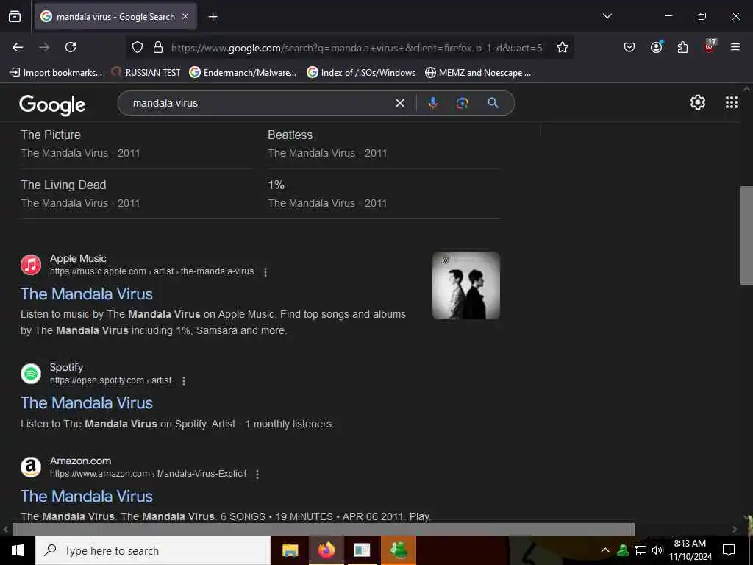Save page to Pocket
Viewport: 753px width, 565px height.
(629, 47)
